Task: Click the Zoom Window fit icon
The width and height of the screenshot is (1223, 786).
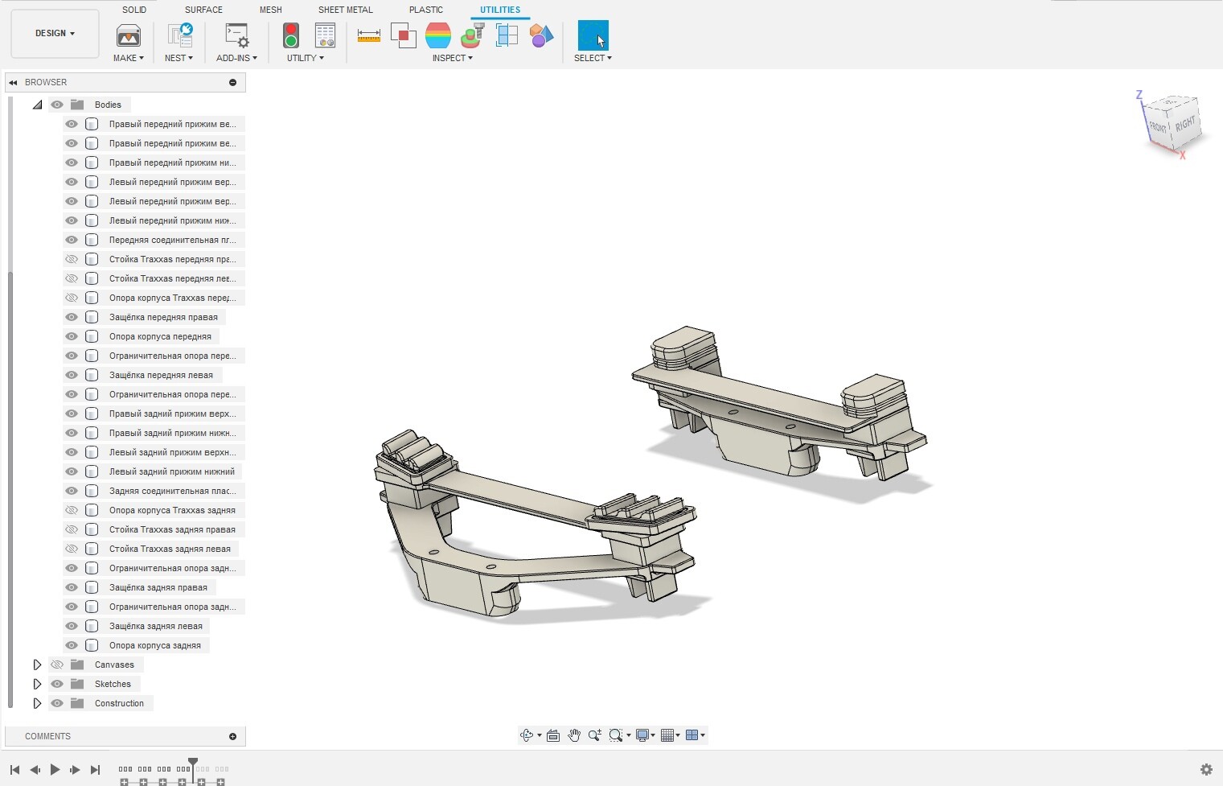Action: (616, 735)
